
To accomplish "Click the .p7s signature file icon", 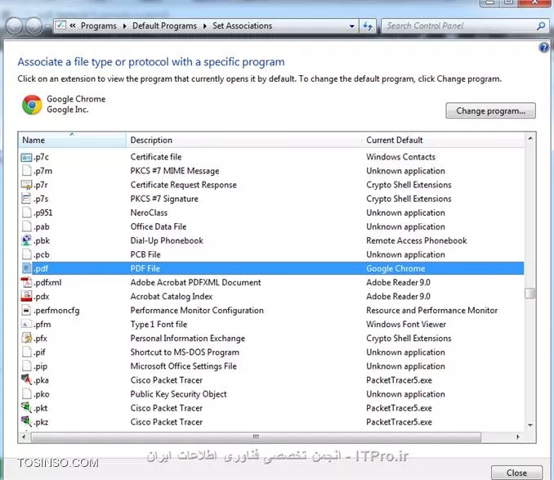I will [x=26, y=199].
